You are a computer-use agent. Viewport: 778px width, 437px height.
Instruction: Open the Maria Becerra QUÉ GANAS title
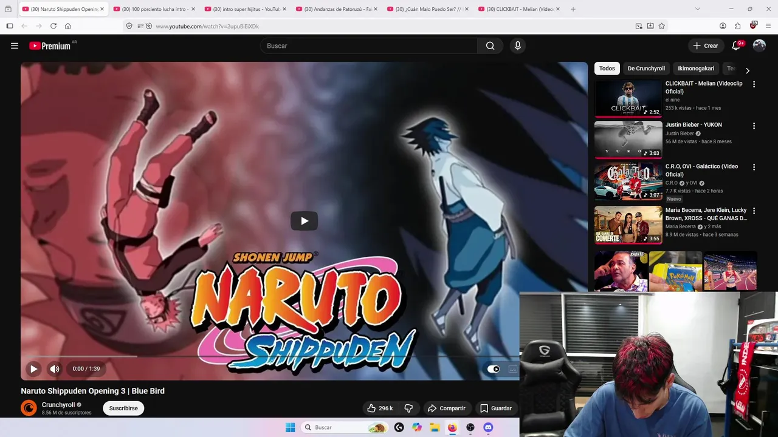click(706, 214)
